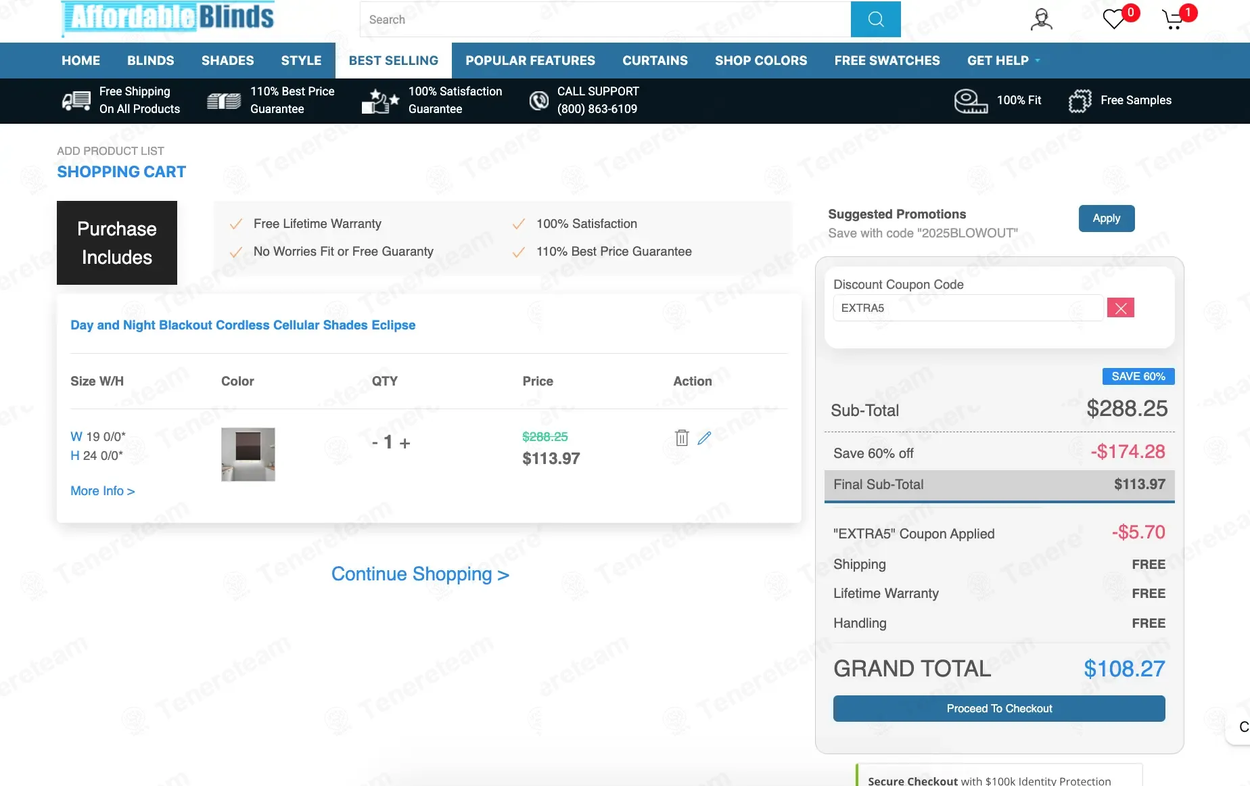The height and width of the screenshot is (786, 1250).
Task: Click the Best Price Guarantee money icon
Action: click(x=224, y=101)
